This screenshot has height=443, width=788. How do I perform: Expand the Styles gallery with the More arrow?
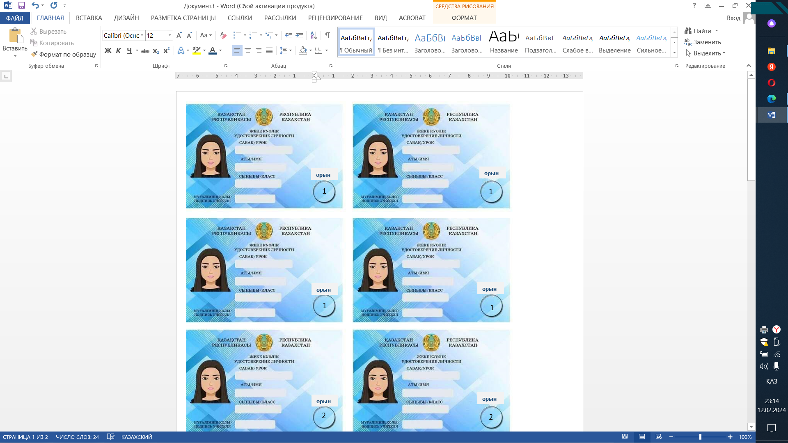(674, 53)
